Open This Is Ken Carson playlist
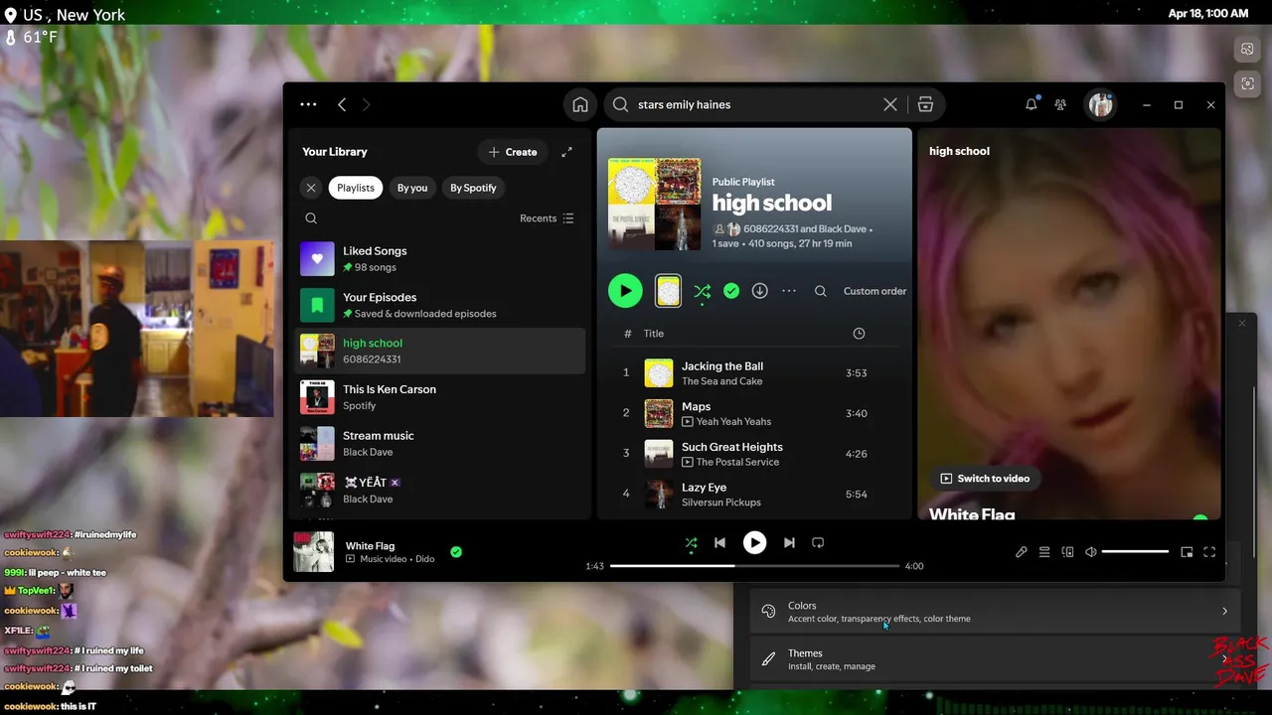Image resolution: width=1272 pixels, height=715 pixels. [x=439, y=397]
